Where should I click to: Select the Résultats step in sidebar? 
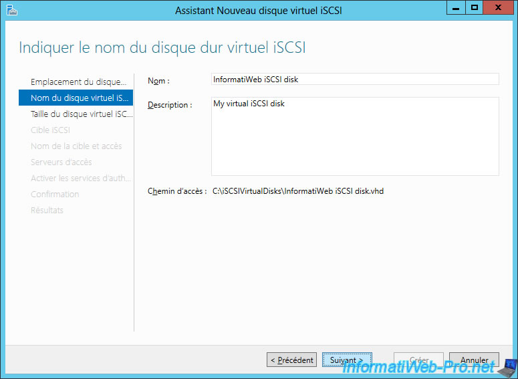(47, 210)
